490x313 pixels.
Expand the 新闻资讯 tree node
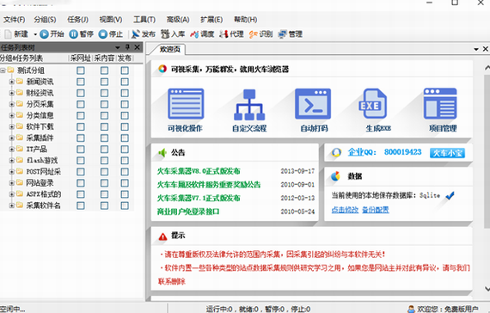(12, 82)
